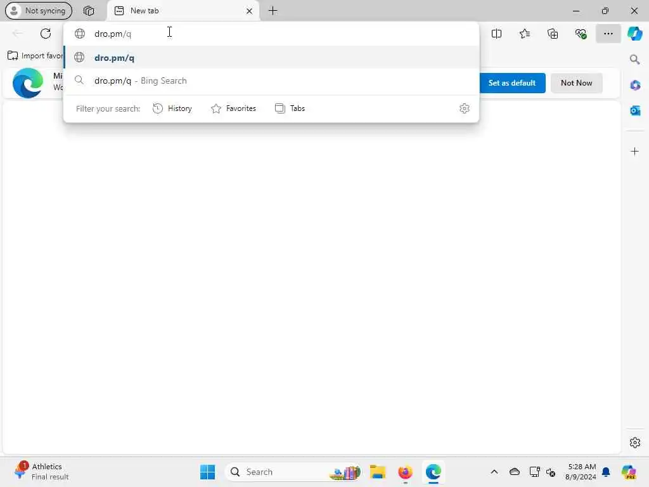Screen dimensions: 649x487
Task: Open the Collections icon
Action: coord(553,34)
